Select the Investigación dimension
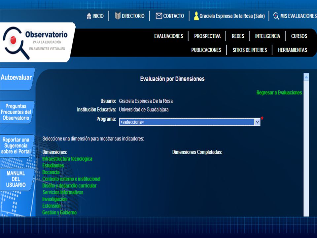This screenshot has width=317, height=238. point(54,199)
